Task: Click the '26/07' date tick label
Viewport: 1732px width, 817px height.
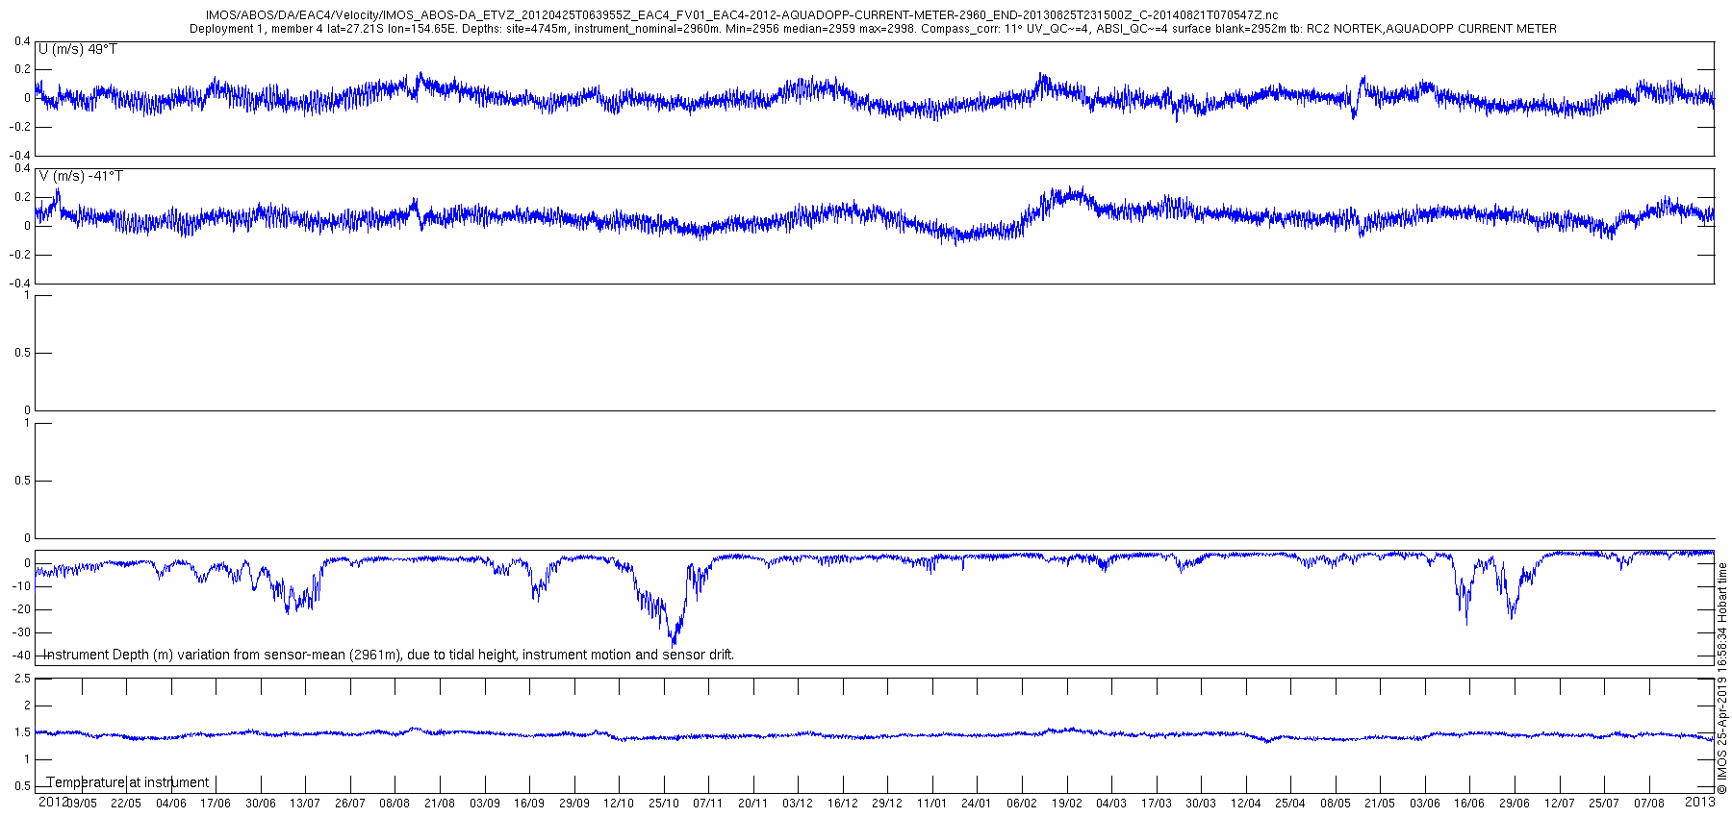Action: pos(350,804)
